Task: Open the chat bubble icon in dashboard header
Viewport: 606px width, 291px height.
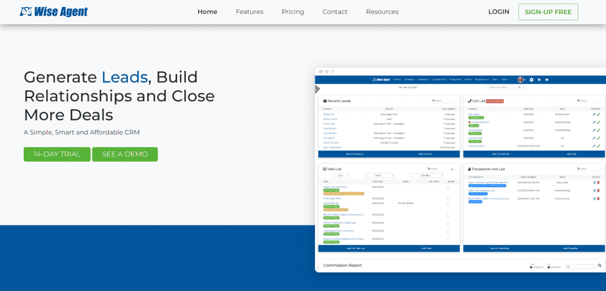Action: 547,80
